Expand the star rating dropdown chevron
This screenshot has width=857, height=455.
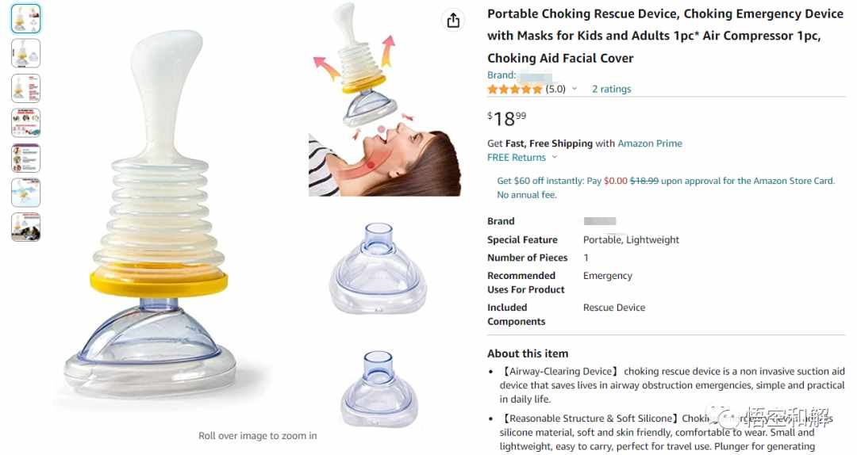[575, 89]
